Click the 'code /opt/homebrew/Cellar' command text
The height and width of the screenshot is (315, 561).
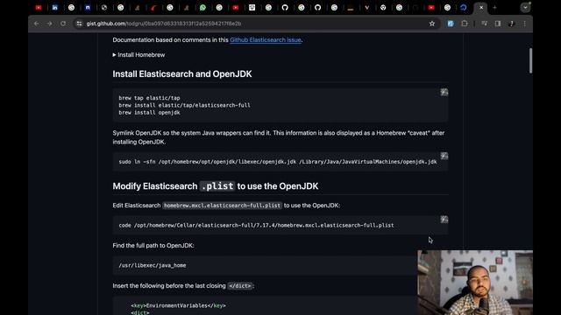tap(256, 226)
